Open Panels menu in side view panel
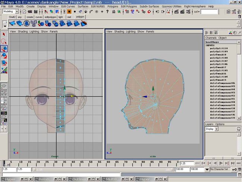The image size is (242, 182). [150, 32]
